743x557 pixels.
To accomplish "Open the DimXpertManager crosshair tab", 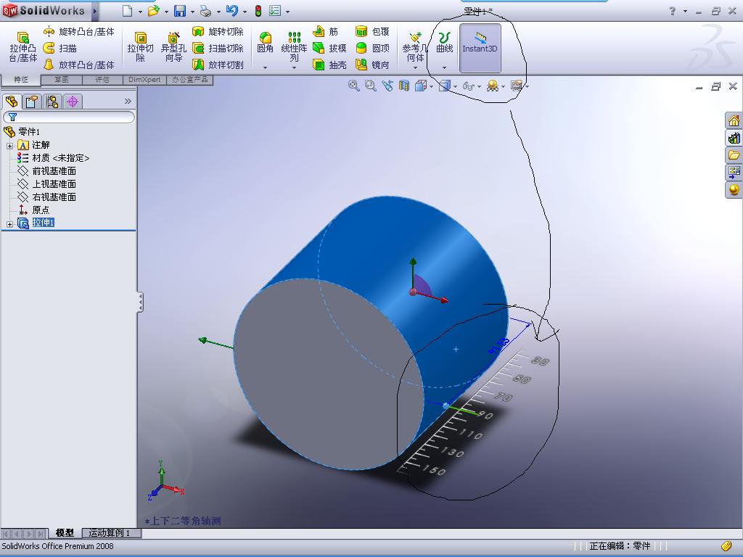I will coord(73,102).
